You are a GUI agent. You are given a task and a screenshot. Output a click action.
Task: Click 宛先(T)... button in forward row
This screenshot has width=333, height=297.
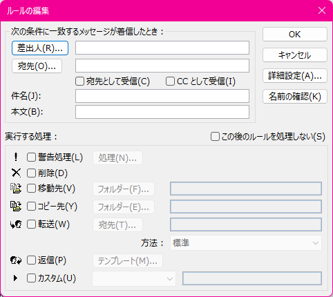pos(117,225)
